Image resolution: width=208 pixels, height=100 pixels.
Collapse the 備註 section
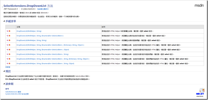pyautogui.click(x=4, y=72)
